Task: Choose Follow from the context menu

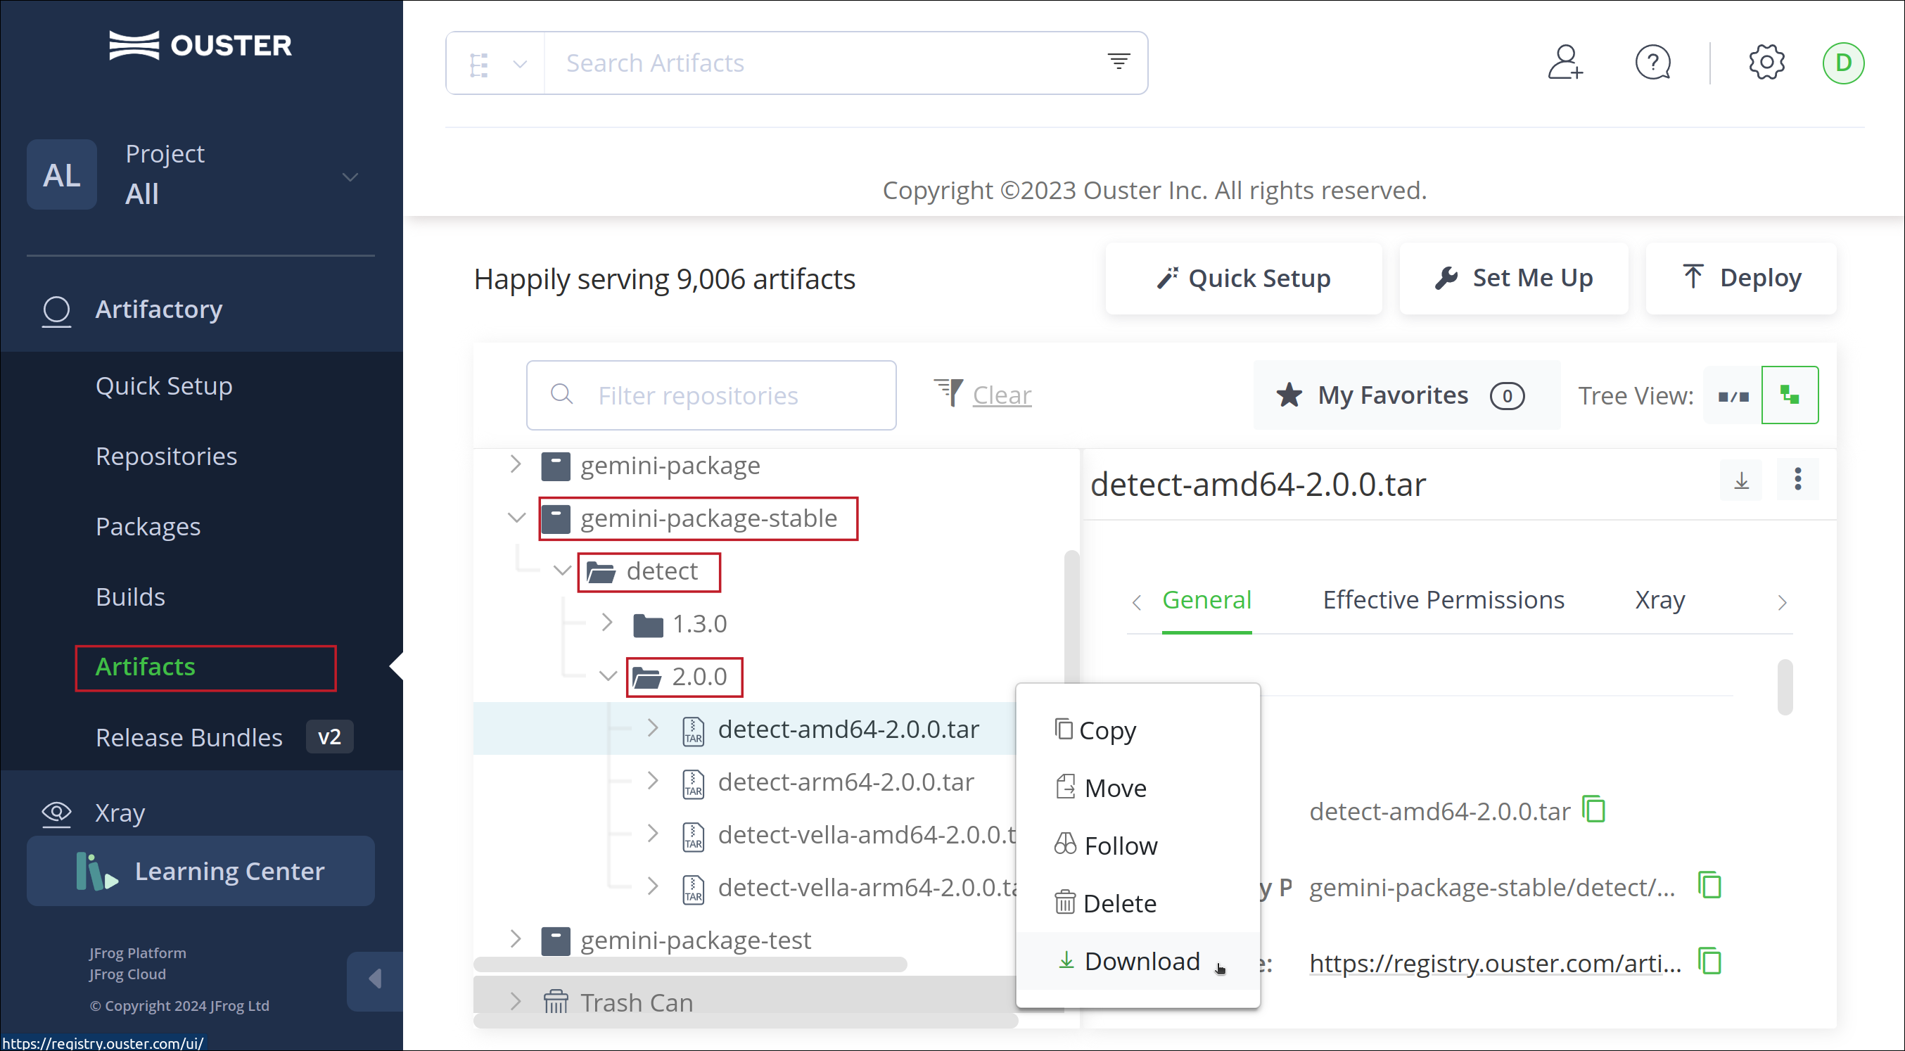Action: 1138,846
